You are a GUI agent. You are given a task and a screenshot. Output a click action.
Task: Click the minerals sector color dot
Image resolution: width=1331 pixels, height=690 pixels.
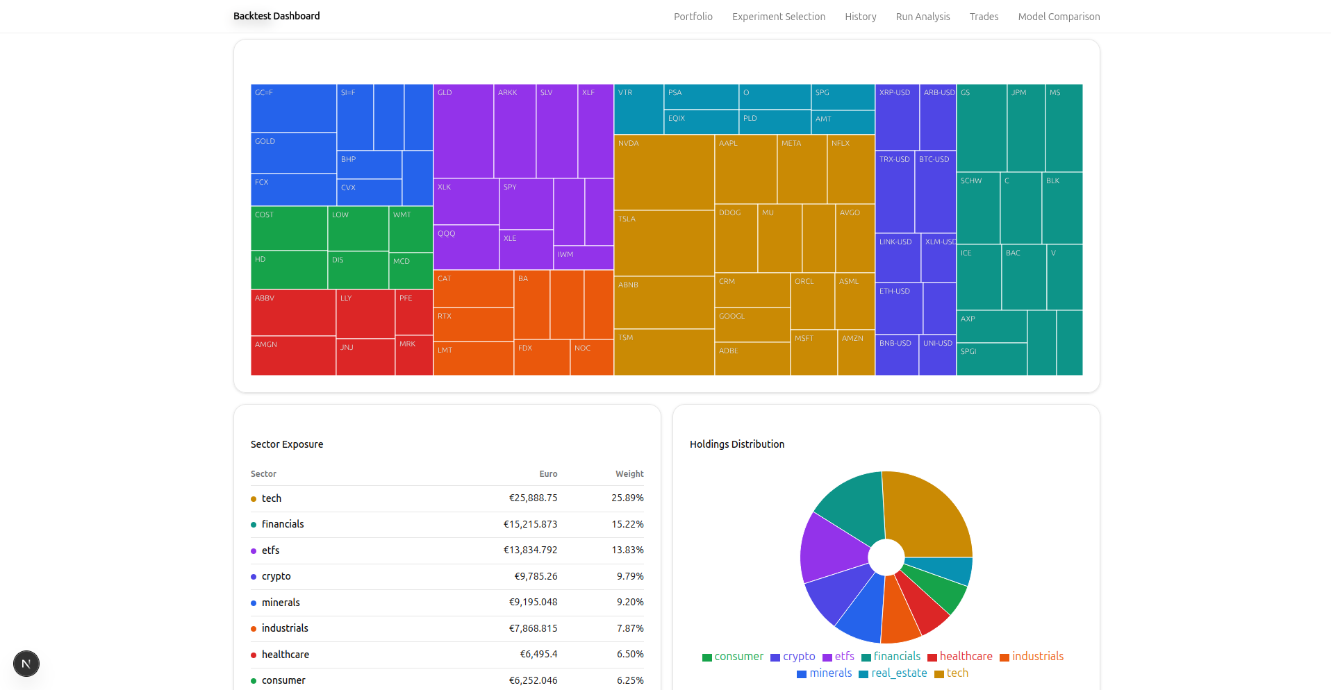(252, 603)
